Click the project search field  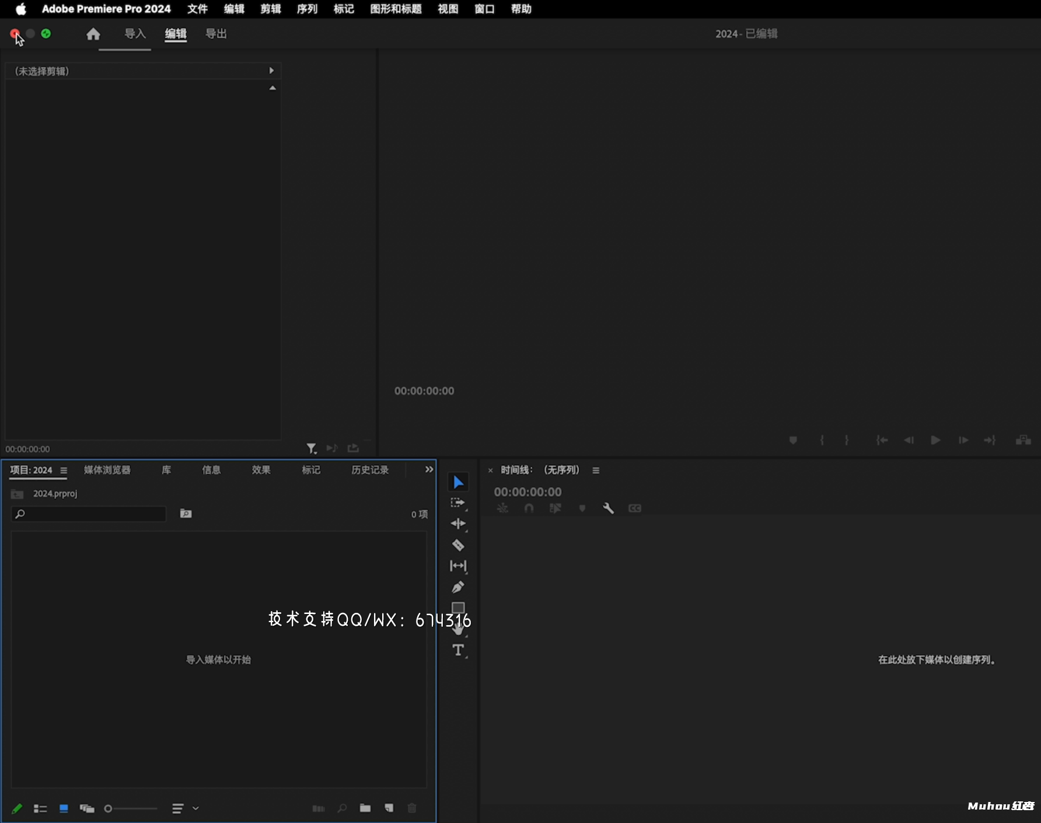[89, 514]
